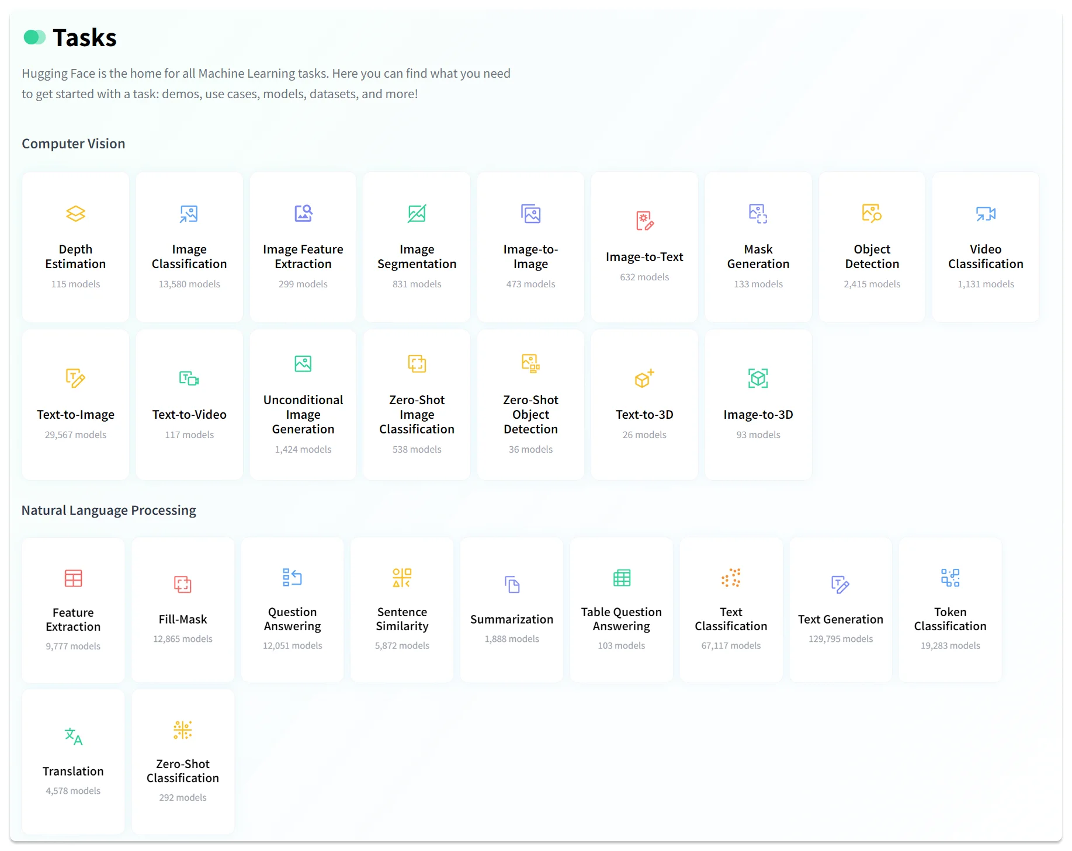
Task: Select the Mask Generation task title
Action: 758,256
